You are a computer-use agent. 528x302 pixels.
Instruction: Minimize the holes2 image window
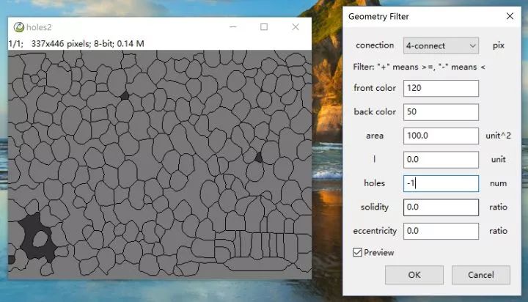(x=233, y=27)
